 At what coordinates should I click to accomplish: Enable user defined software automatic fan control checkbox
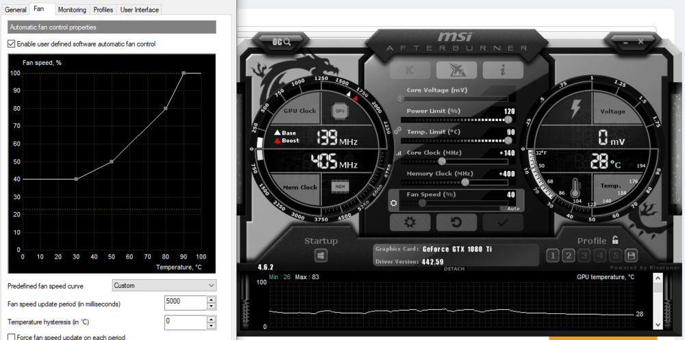[11, 44]
